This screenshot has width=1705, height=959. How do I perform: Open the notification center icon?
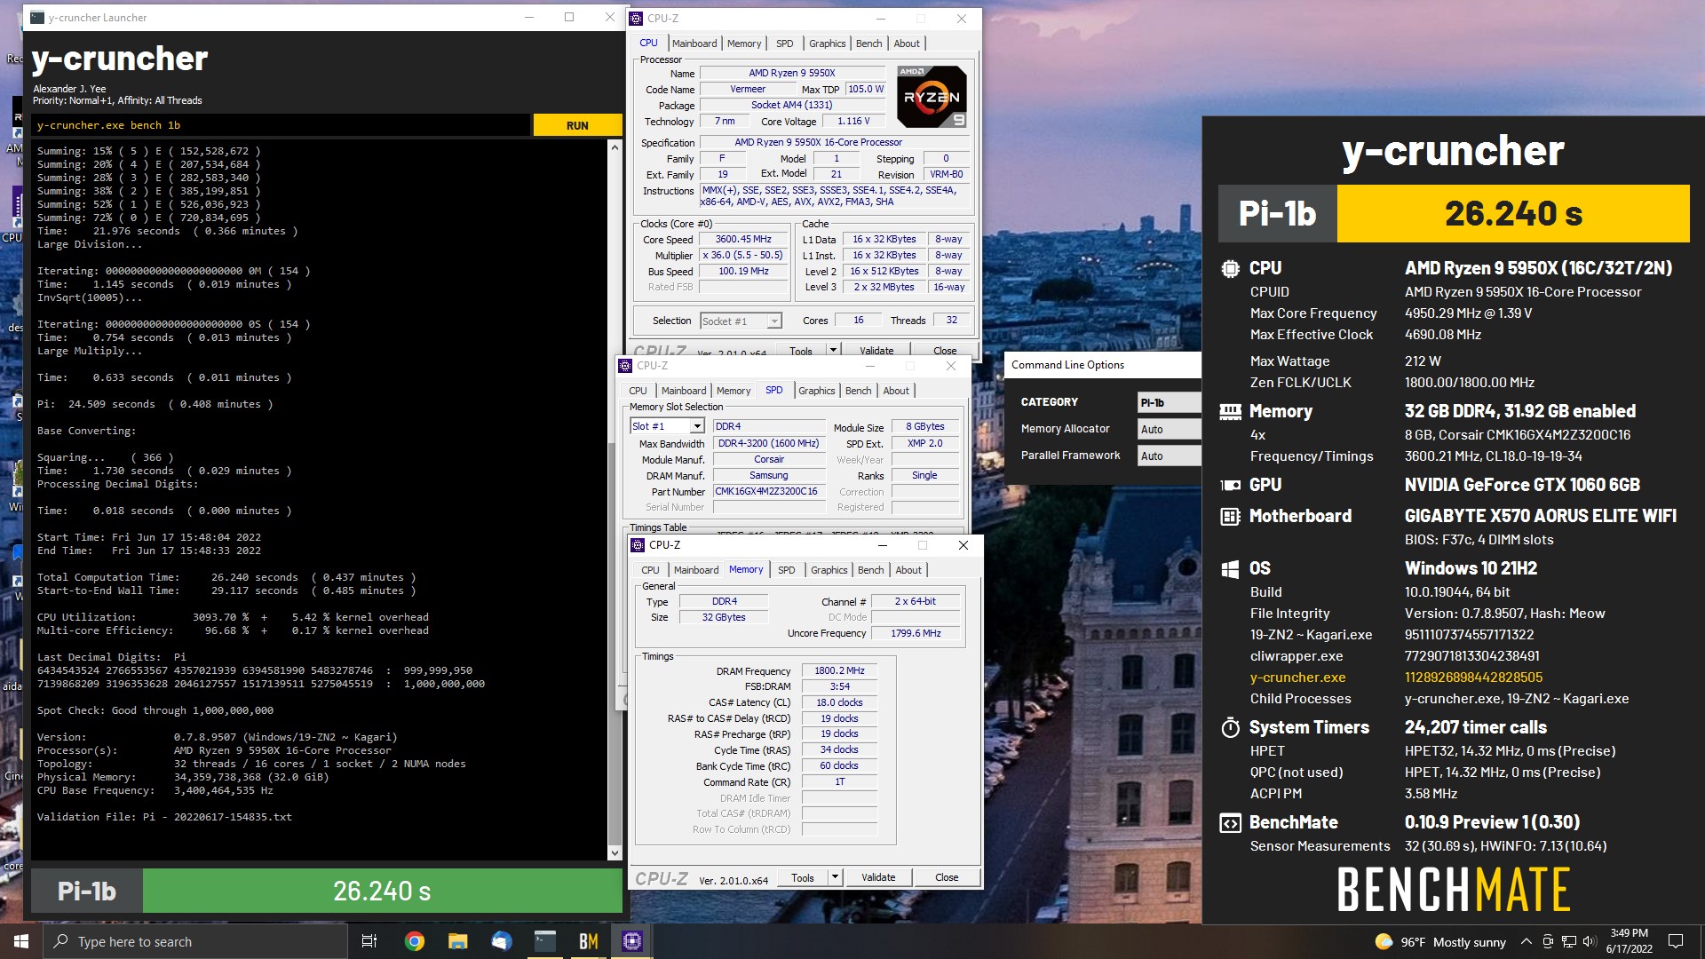1676,941
